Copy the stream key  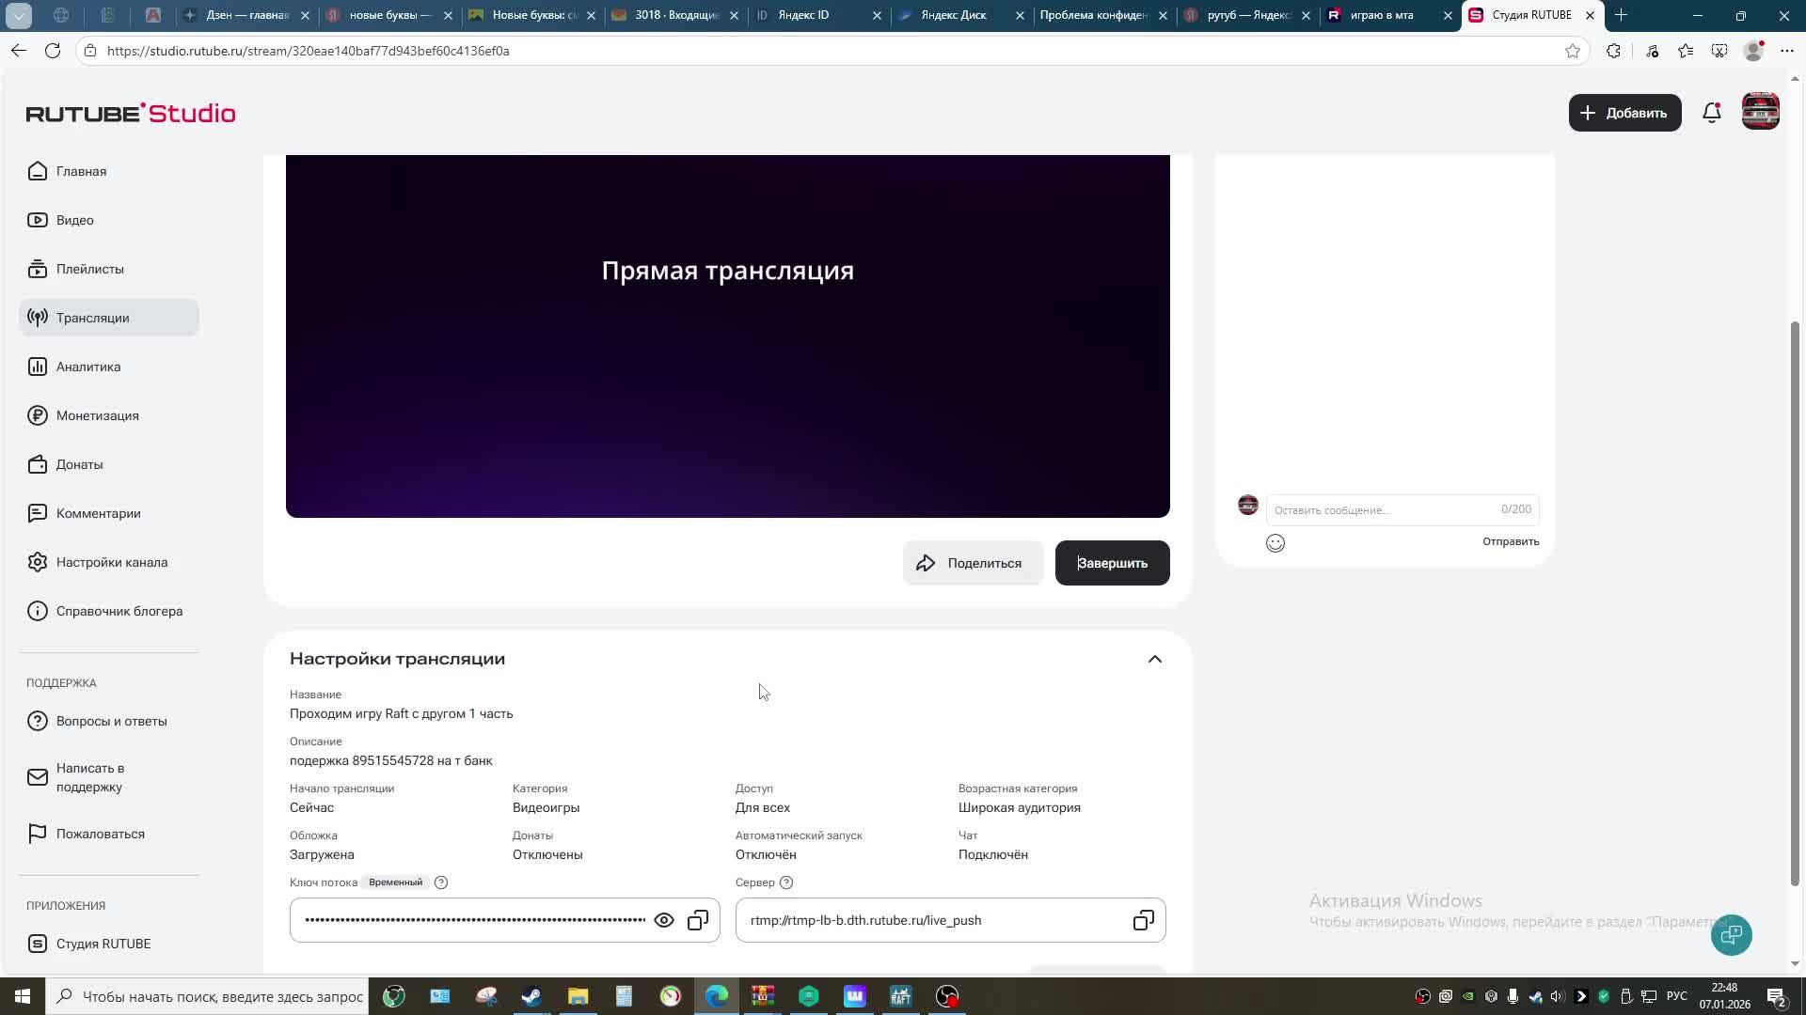[697, 920]
